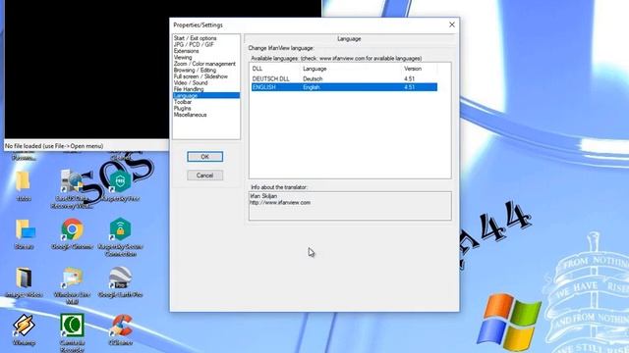Click the Language panel title heading
Screen dimensions: 629x353
click(x=349, y=39)
